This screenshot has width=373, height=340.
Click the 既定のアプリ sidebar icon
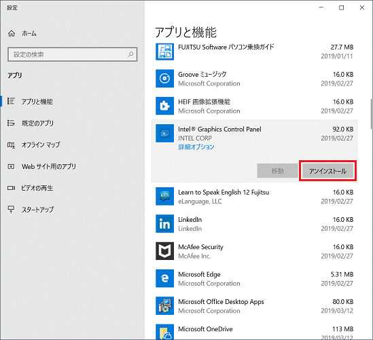click(11, 123)
